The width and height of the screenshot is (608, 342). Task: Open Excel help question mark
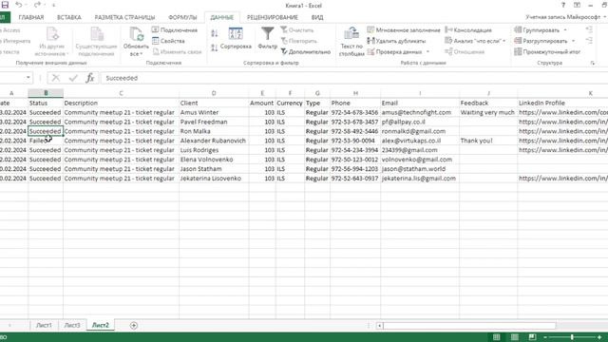[563, 5]
